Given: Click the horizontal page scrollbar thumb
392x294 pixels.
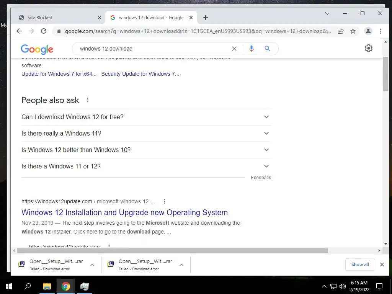Looking at the screenshot, I should point(173,250).
